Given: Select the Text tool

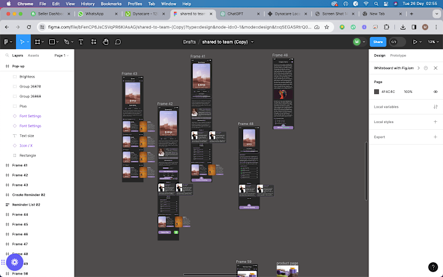Looking at the screenshot, I should pos(81,42).
